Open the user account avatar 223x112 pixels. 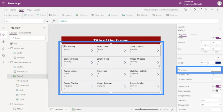tap(219, 3)
